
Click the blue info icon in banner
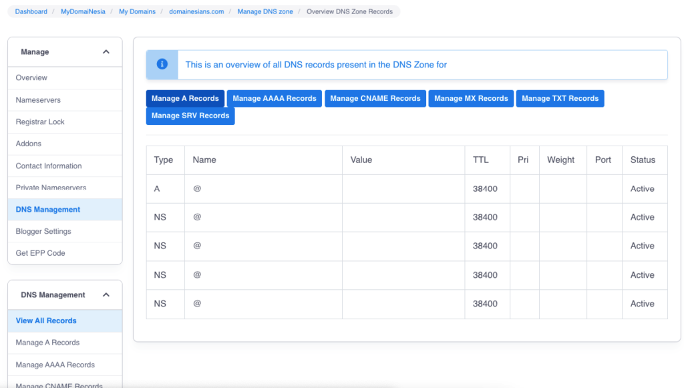point(162,64)
